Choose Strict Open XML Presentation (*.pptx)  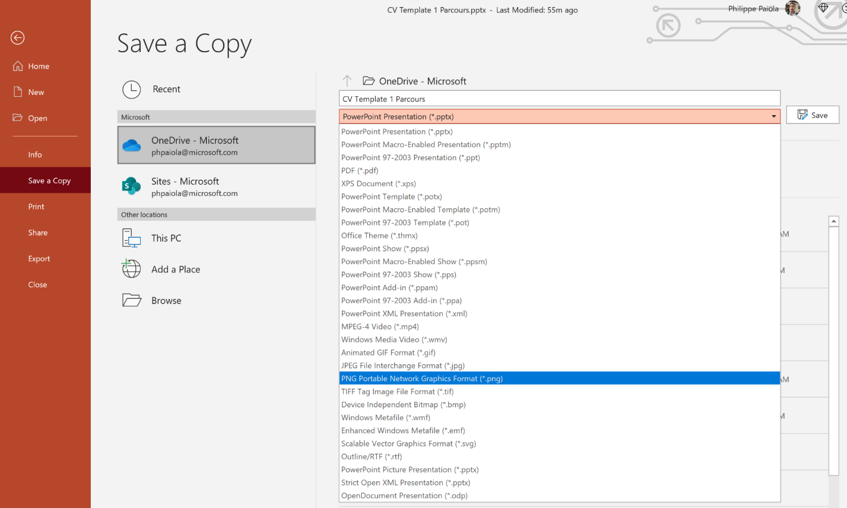[559, 483]
